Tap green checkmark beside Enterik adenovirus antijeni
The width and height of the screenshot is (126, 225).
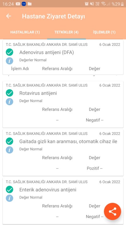tap(9, 190)
